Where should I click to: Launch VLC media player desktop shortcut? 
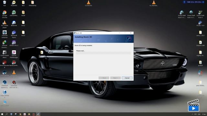tap(5, 24)
